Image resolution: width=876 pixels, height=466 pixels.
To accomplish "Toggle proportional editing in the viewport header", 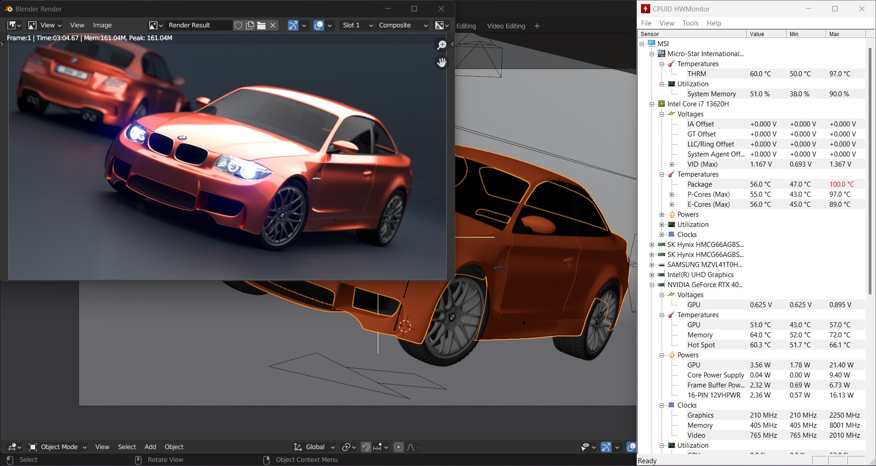I will pyautogui.click(x=398, y=447).
